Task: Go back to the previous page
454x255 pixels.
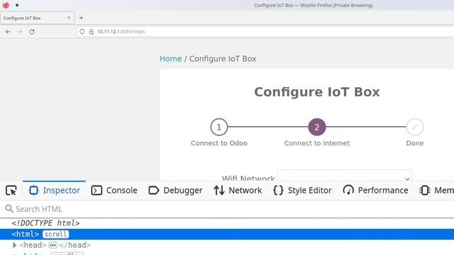Action: click(x=8, y=31)
